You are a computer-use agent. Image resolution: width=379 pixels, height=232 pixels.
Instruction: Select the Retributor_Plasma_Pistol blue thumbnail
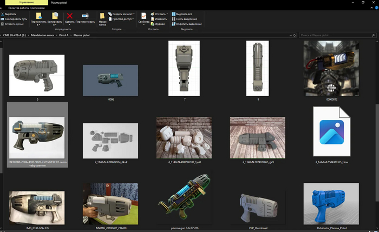(331, 203)
